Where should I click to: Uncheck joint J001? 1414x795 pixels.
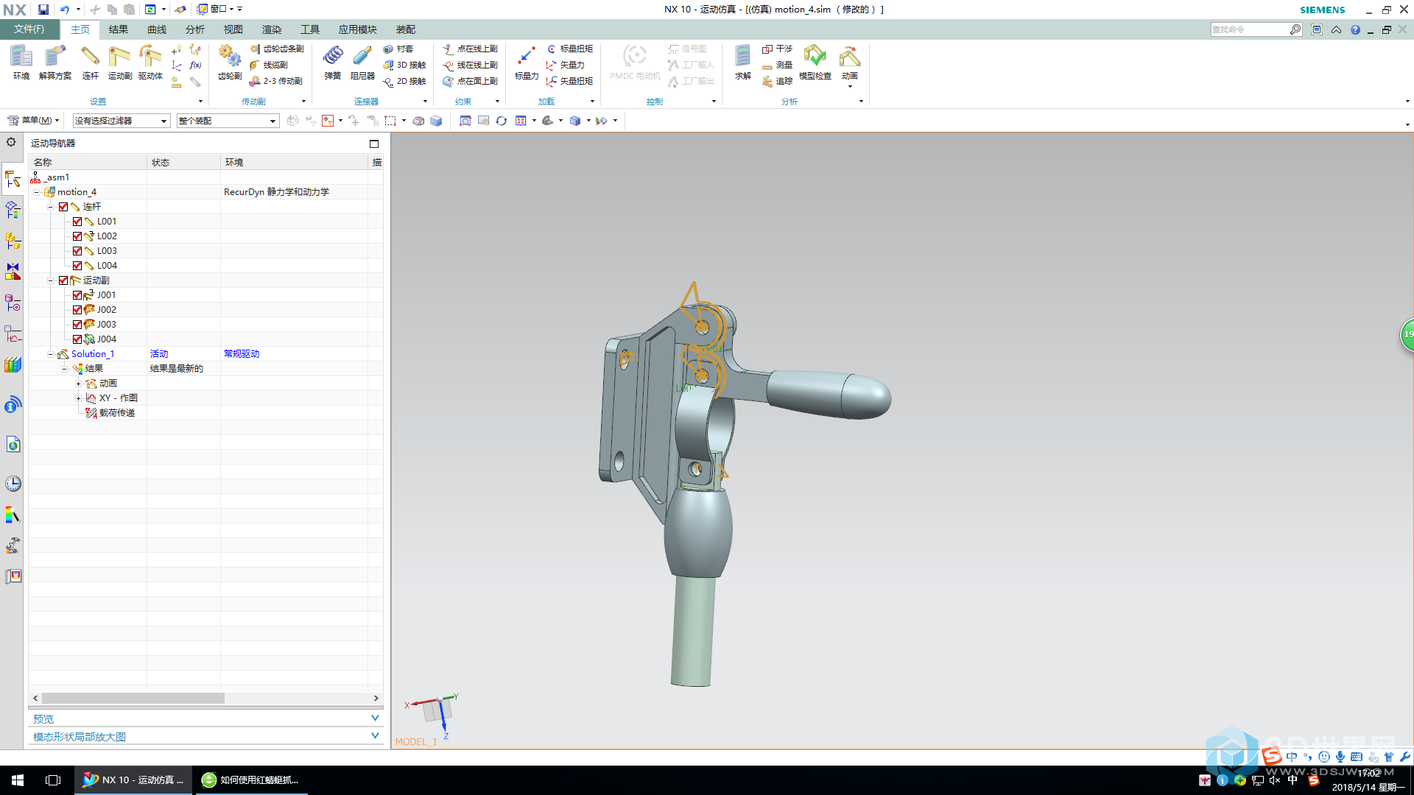77,295
